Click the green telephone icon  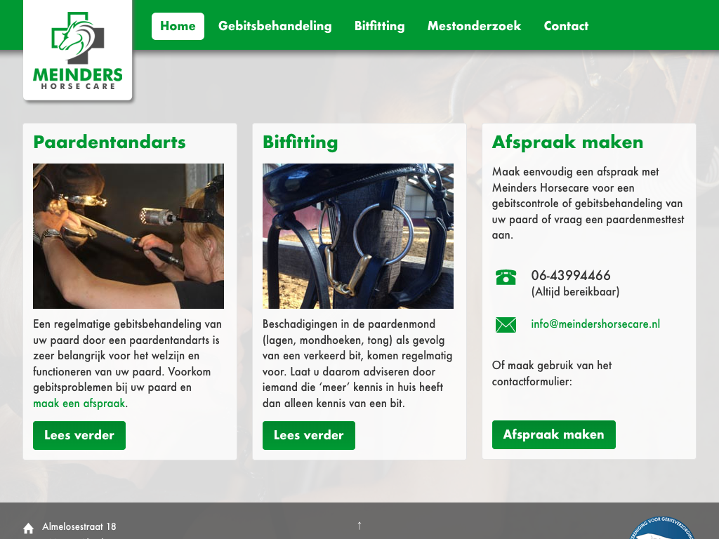pos(506,277)
